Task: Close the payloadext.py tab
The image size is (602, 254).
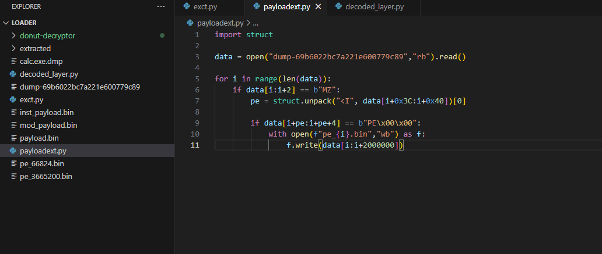Action: (318, 7)
